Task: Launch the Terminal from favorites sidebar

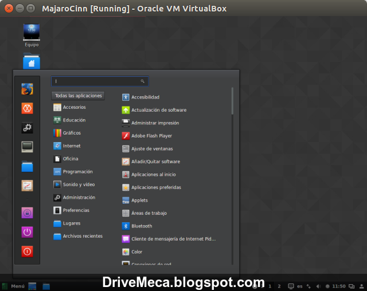Action: point(27,147)
